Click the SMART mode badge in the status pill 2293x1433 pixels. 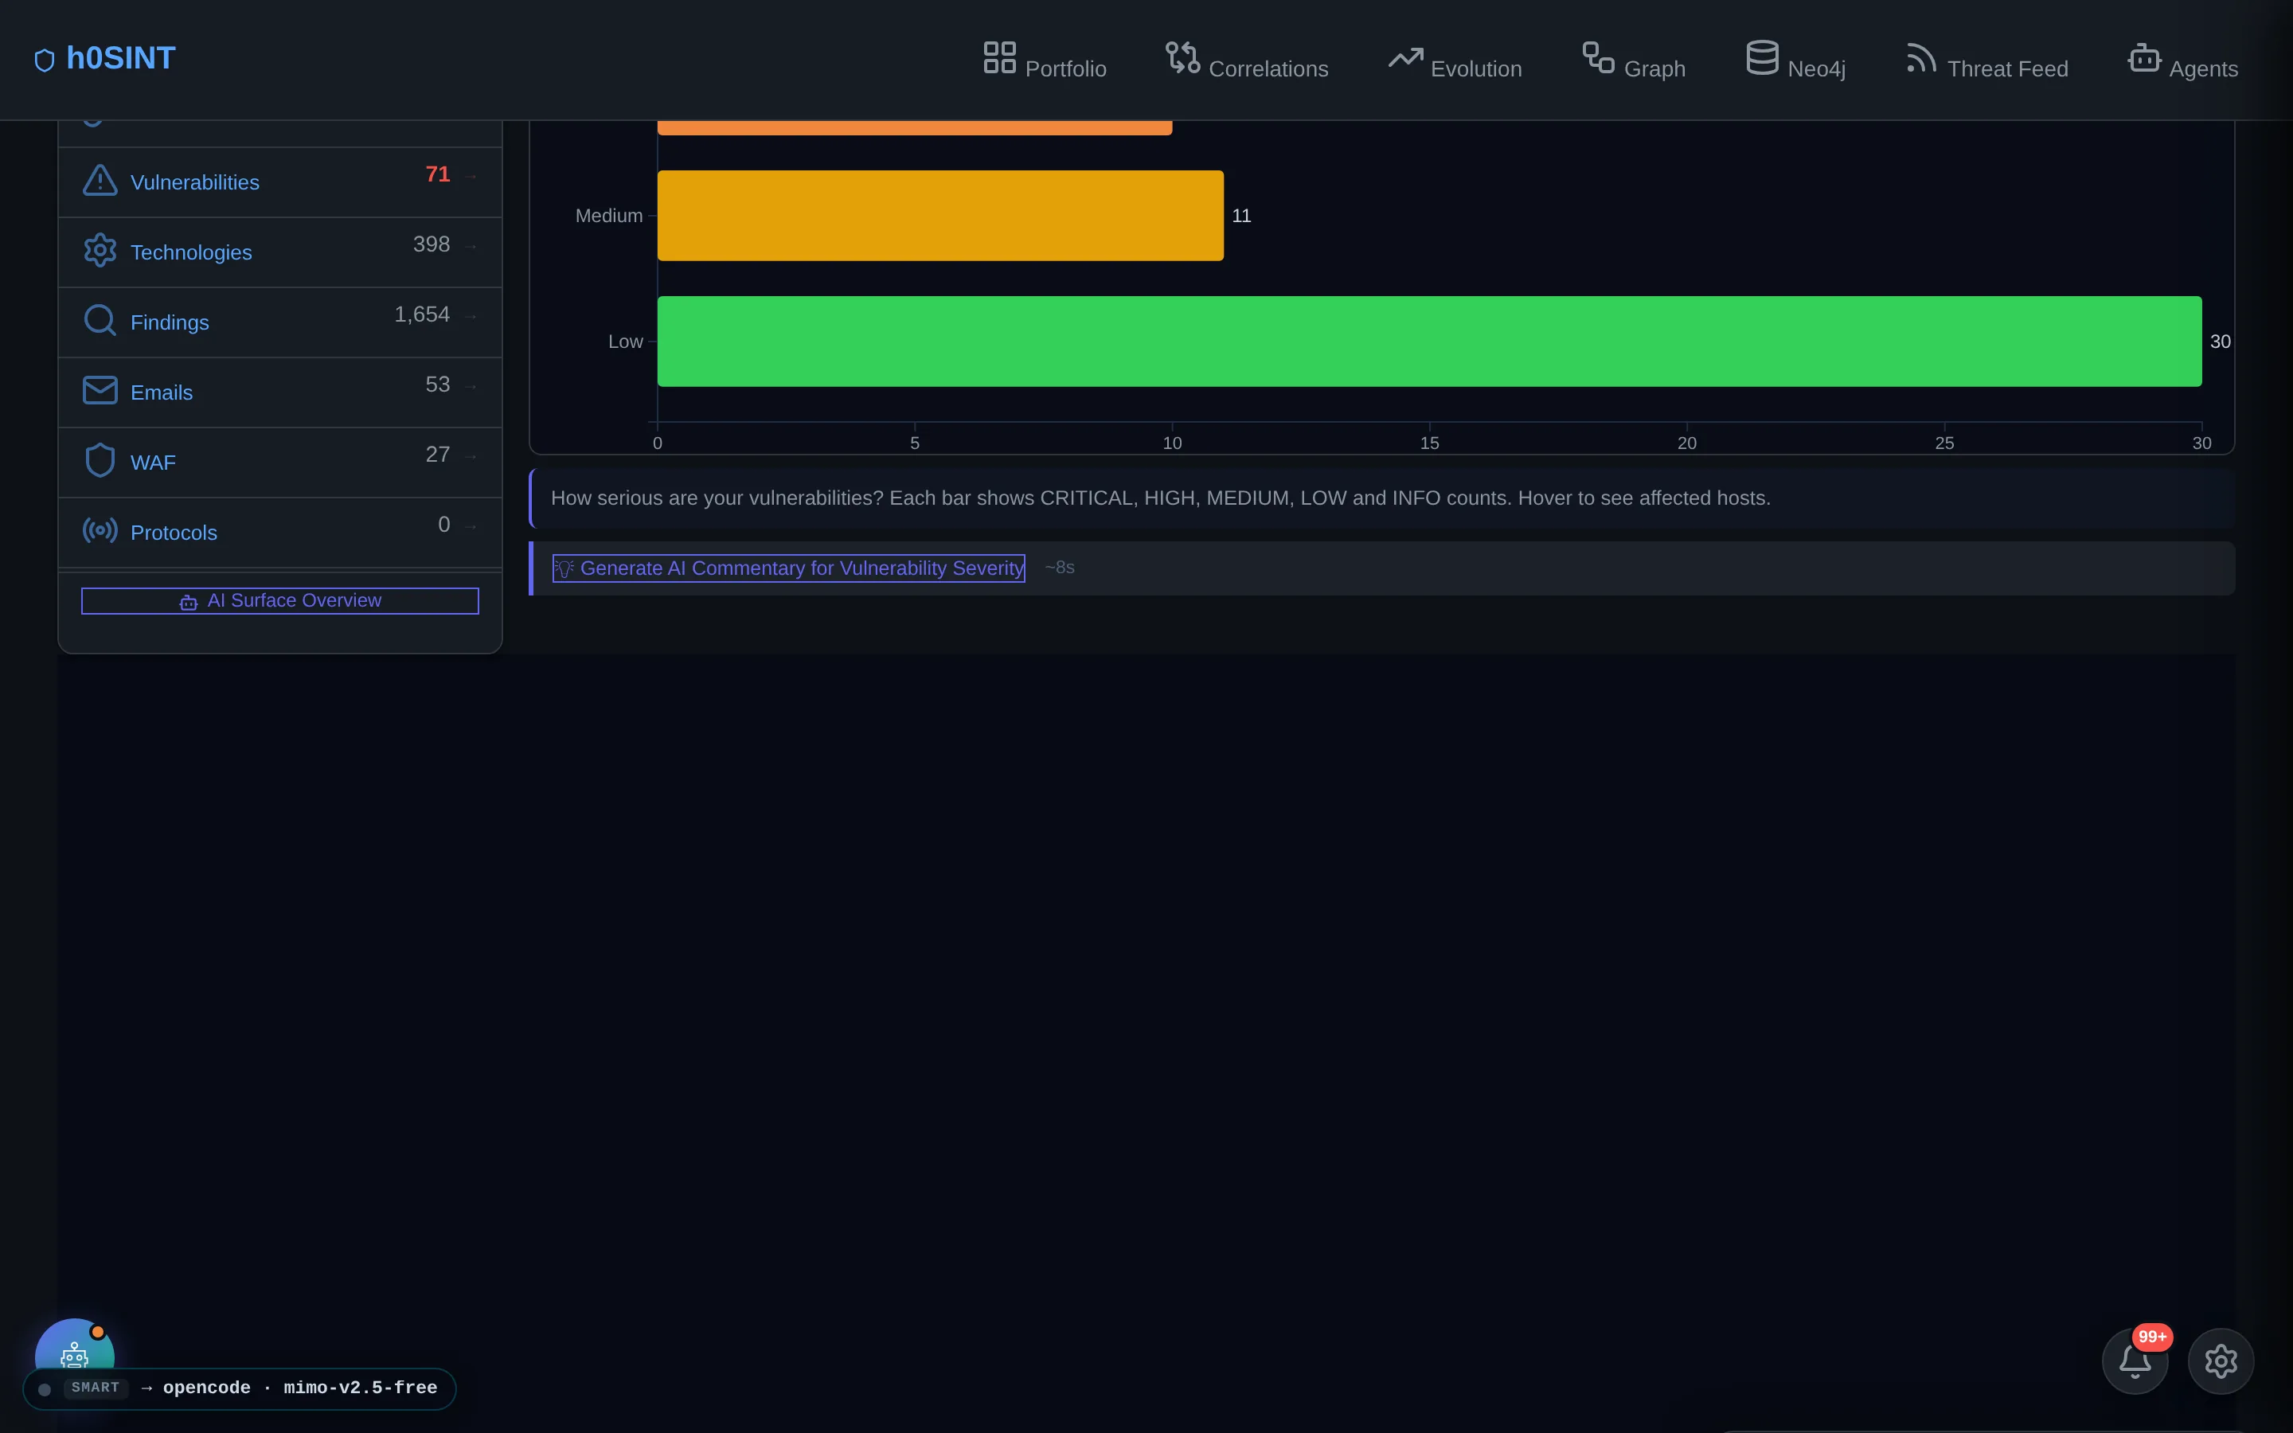(96, 1388)
